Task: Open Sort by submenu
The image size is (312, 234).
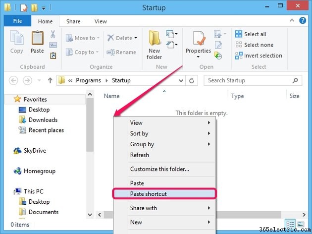Action: tap(164, 133)
